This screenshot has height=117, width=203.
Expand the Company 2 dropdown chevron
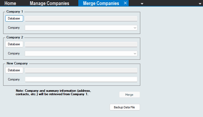pos(135,53)
